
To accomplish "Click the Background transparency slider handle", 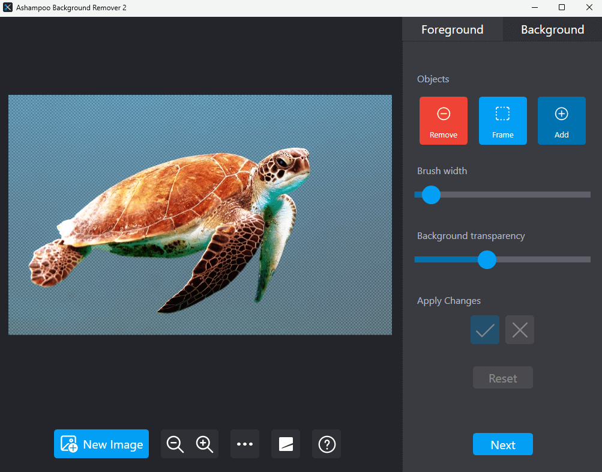I will click(487, 259).
